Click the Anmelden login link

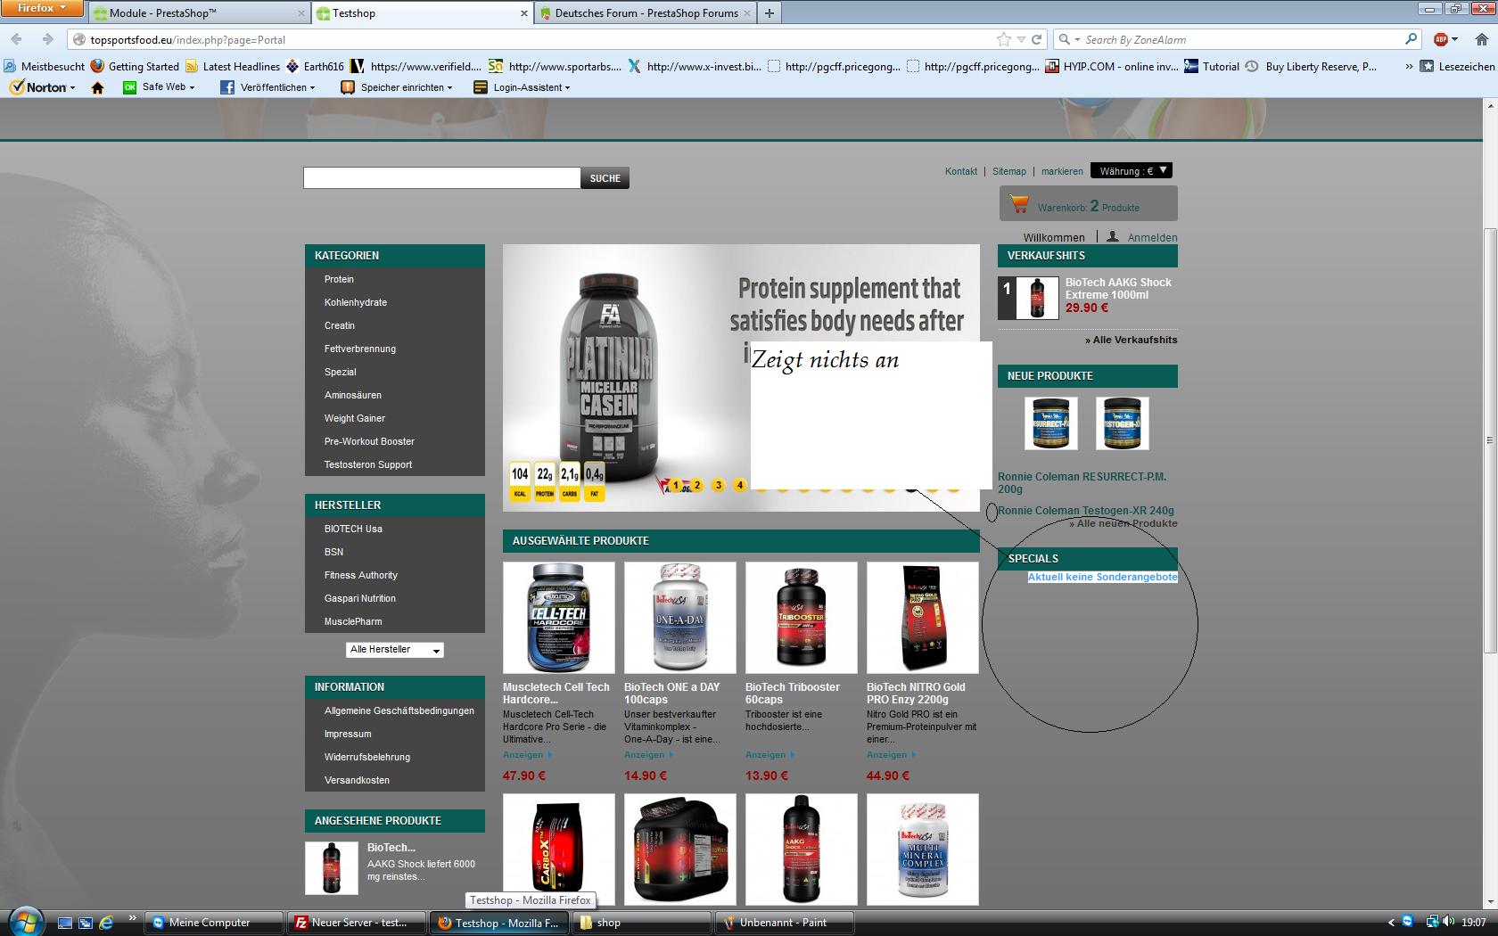[1152, 238]
